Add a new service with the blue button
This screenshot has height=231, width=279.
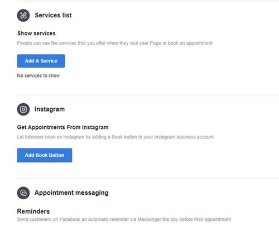41,61
